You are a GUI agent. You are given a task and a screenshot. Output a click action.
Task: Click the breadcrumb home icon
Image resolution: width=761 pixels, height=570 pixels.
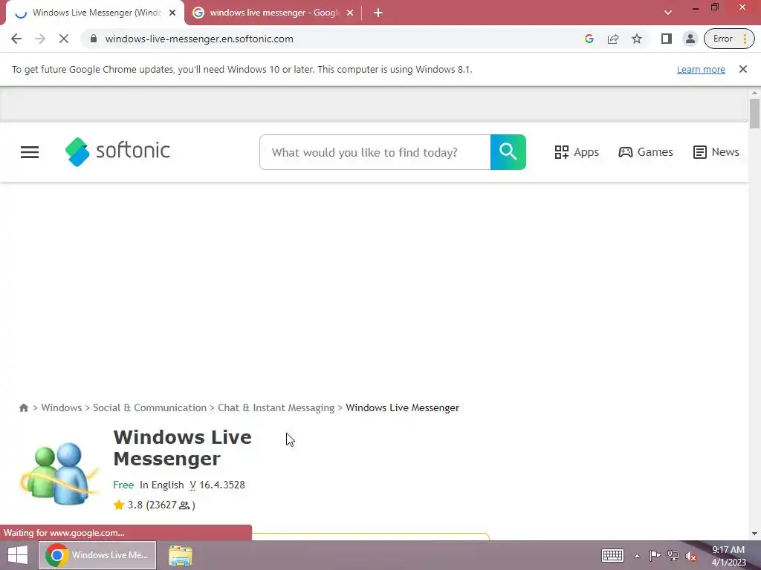pos(23,407)
